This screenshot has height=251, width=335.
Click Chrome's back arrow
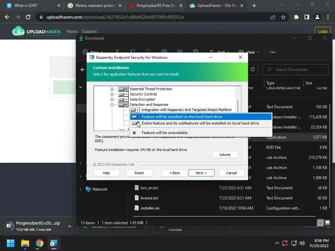[x=7, y=17]
